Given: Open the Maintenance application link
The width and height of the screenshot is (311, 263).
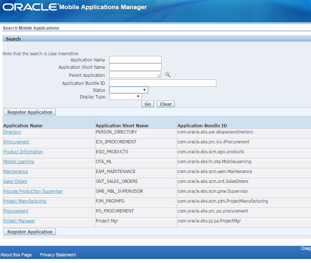Looking at the screenshot, I should 15,172.
